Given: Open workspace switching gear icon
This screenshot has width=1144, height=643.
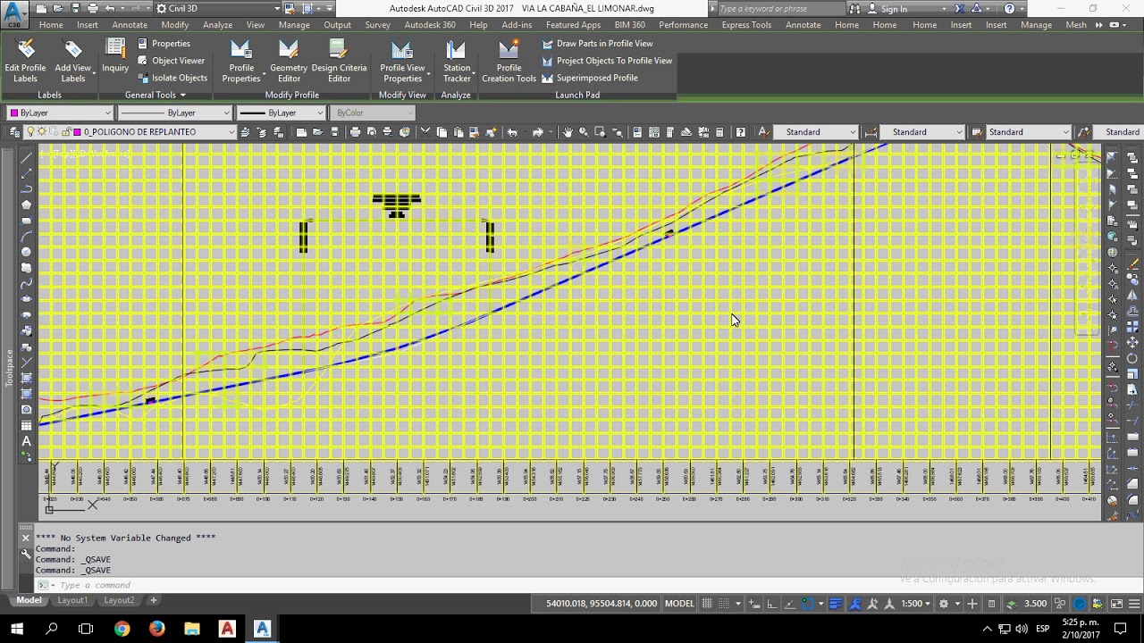Looking at the screenshot, I should 945,604.
